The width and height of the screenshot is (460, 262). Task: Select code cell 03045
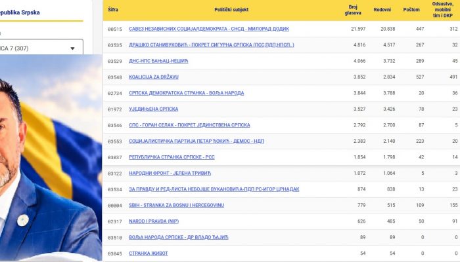(115, 254)
